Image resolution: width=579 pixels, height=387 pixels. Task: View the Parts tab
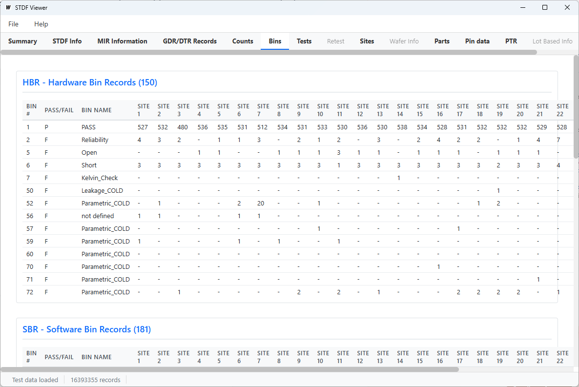click(x=442, y=41)
